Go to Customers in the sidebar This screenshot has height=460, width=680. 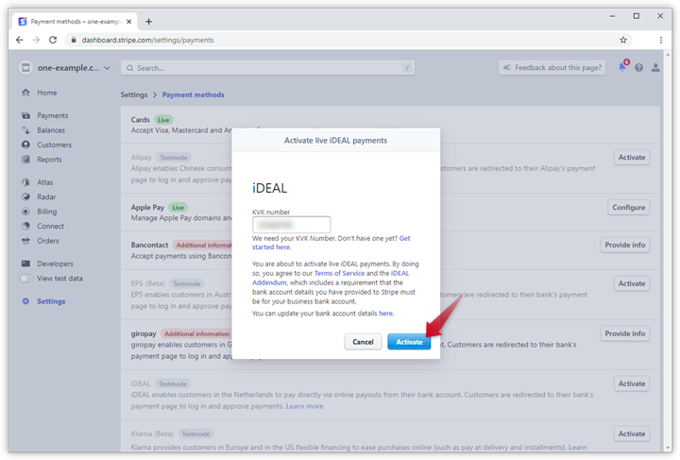click(54, 145)
